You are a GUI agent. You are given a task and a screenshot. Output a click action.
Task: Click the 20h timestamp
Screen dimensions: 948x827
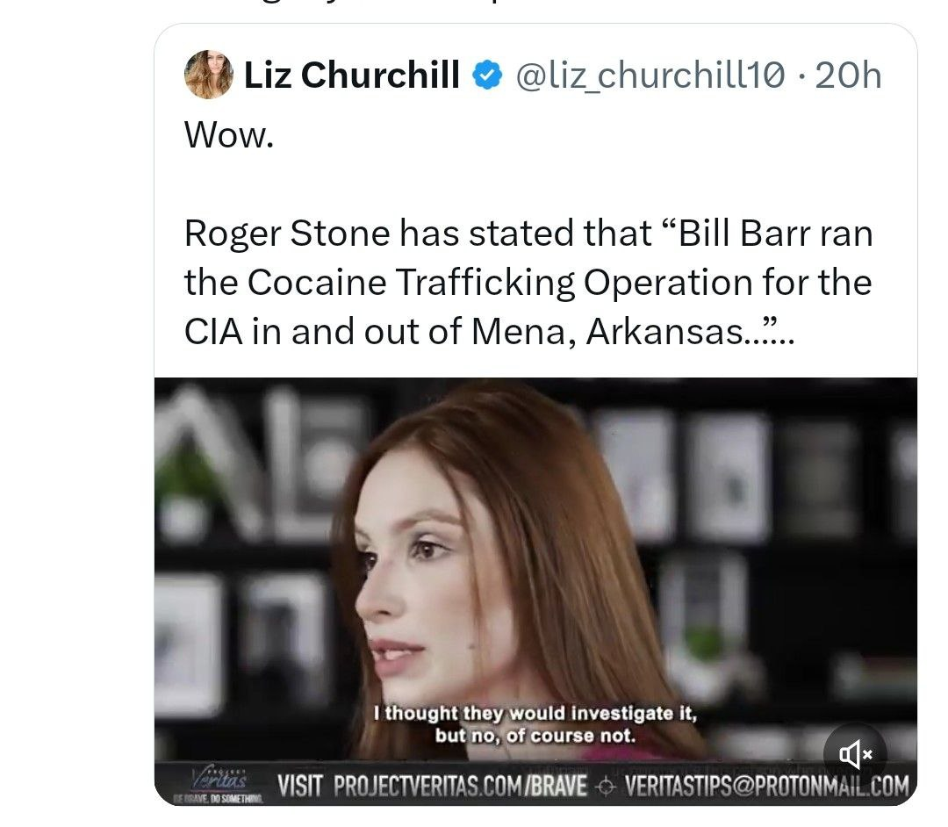coord(848,76)
